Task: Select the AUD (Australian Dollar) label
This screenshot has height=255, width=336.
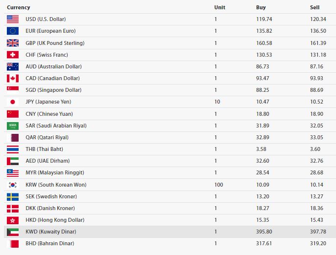Action: point(53,66)
